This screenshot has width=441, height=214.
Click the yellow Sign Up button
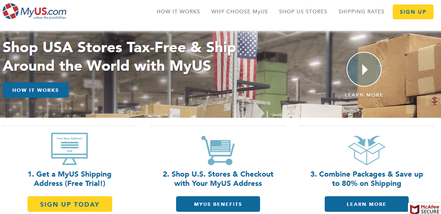coord(413,12)
